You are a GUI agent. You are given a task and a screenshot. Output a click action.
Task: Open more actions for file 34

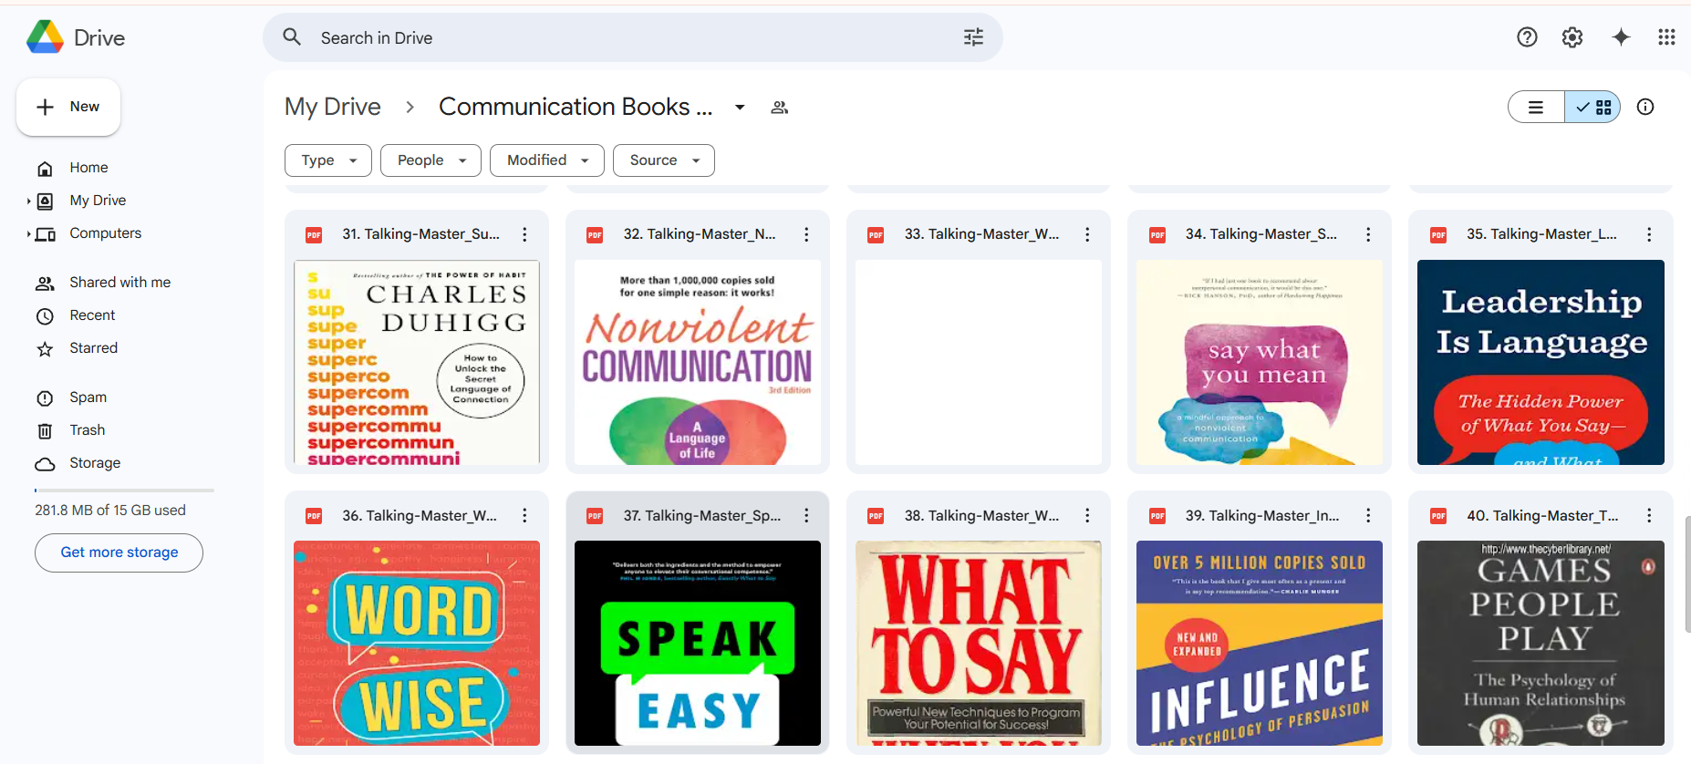pos(1368,234)
